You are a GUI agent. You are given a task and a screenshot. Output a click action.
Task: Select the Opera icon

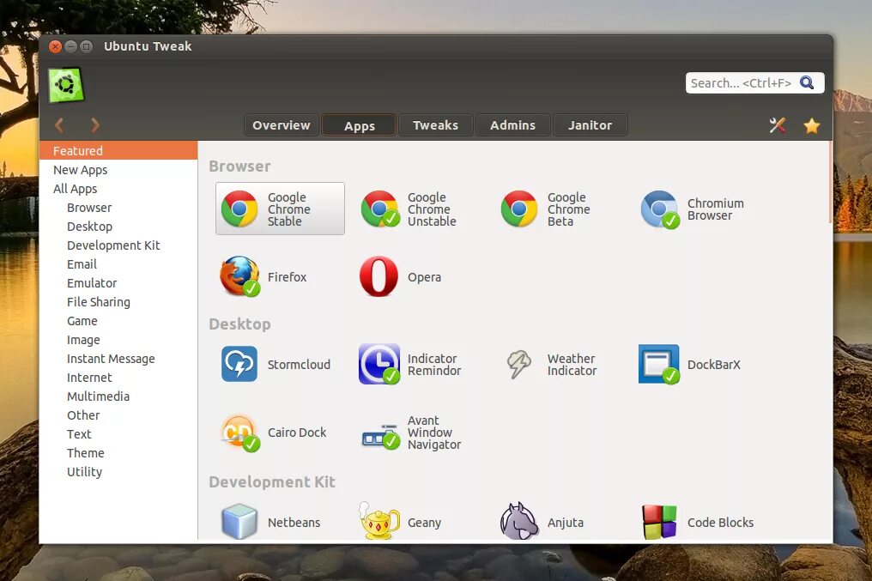click(x=378, y=276)
